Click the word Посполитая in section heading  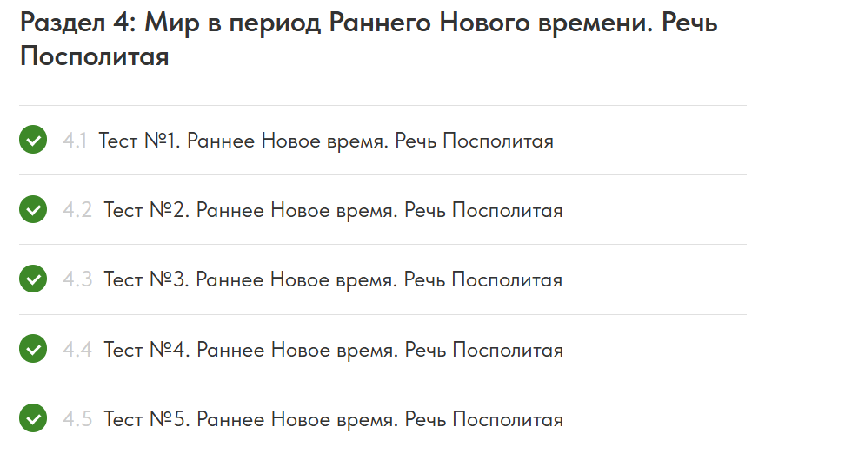94,57
